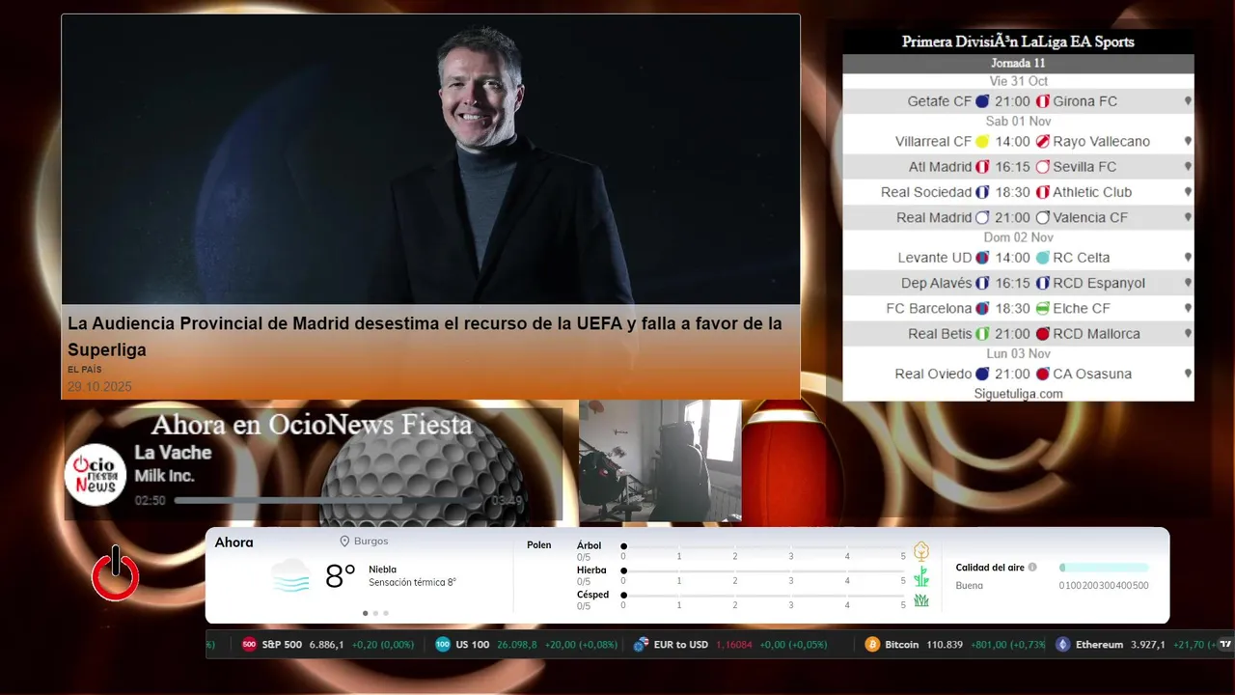The image size is (1235, 695).
Task: Click the US 100 ticker badge
Action: pos(443,645)
